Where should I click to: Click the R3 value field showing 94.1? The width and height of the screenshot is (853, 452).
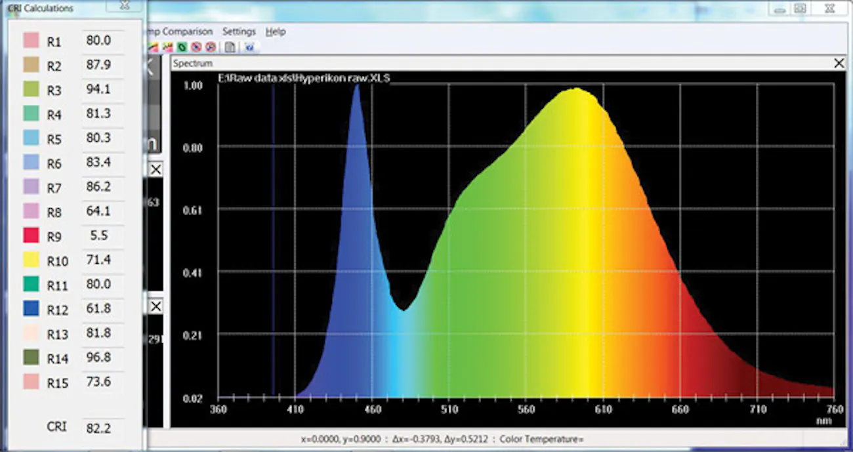[x=102, y=89]
